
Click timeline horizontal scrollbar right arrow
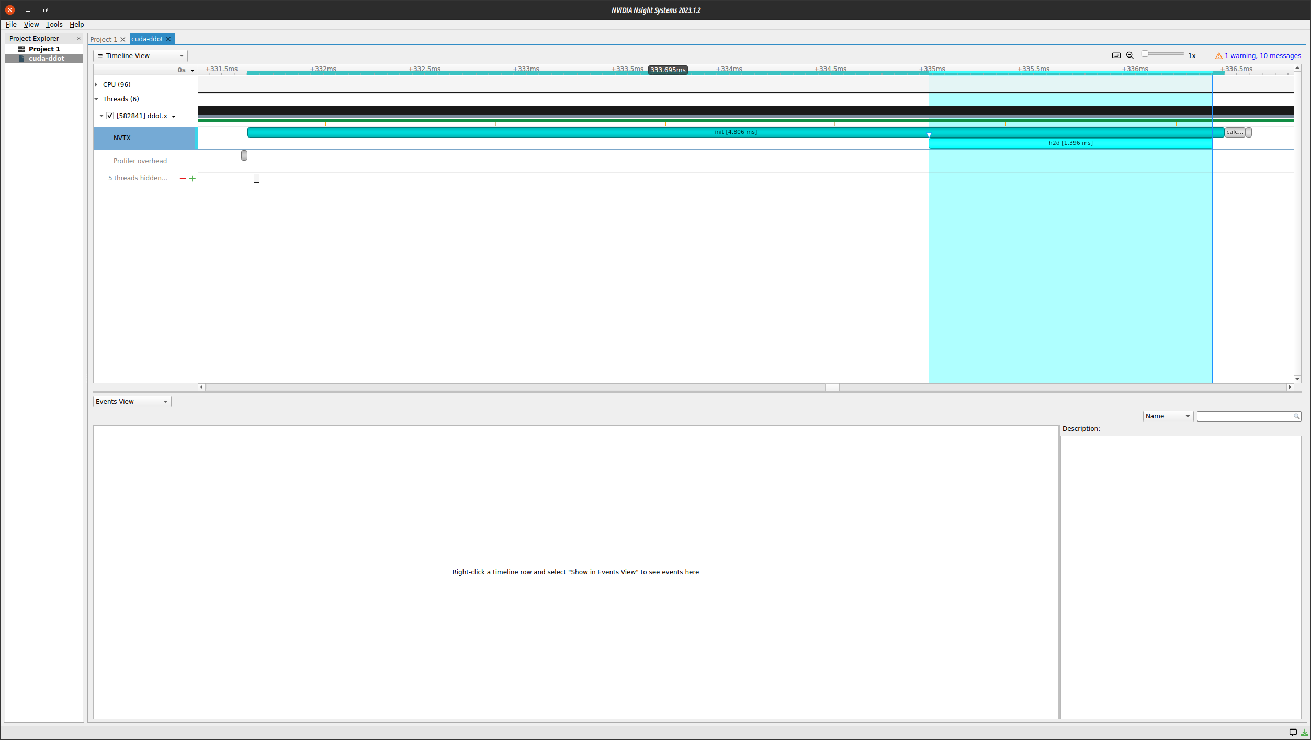(1290, 388)
